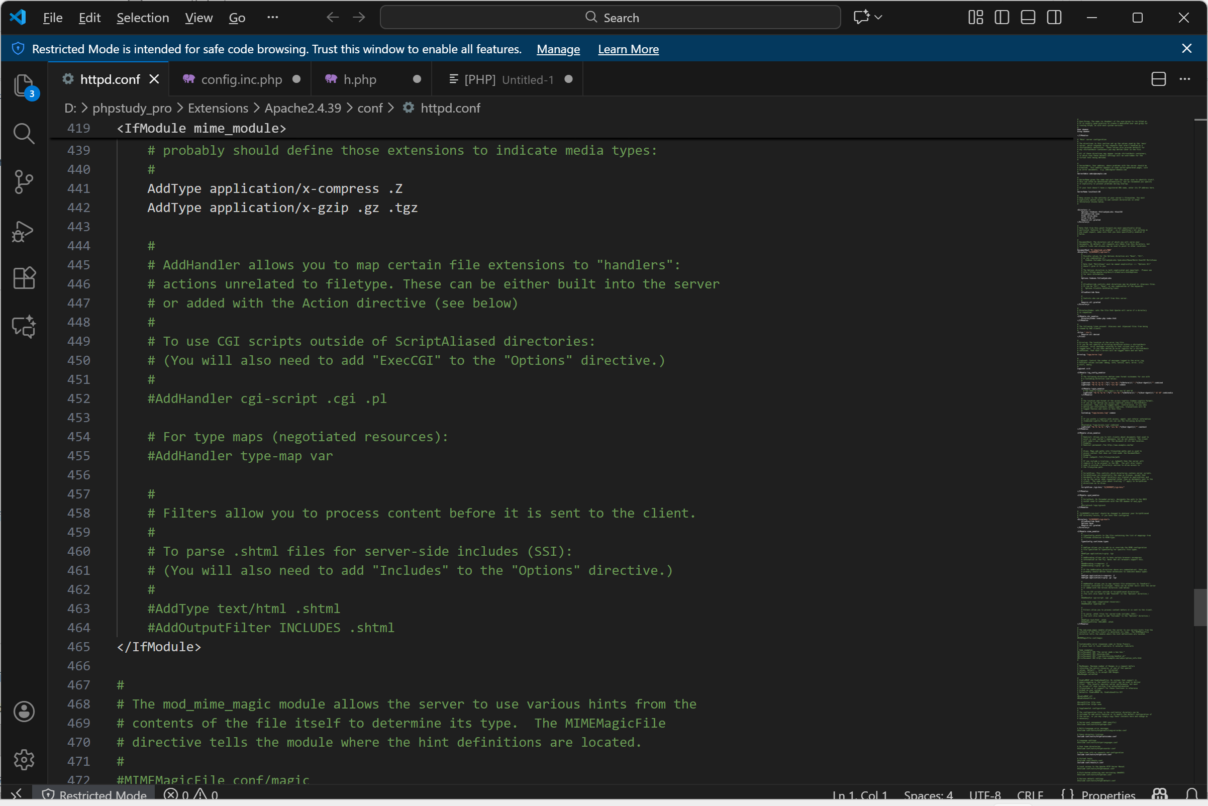Open notifications bell in status bar
The image size is (1208, 806).
(x=1191, y=794)
